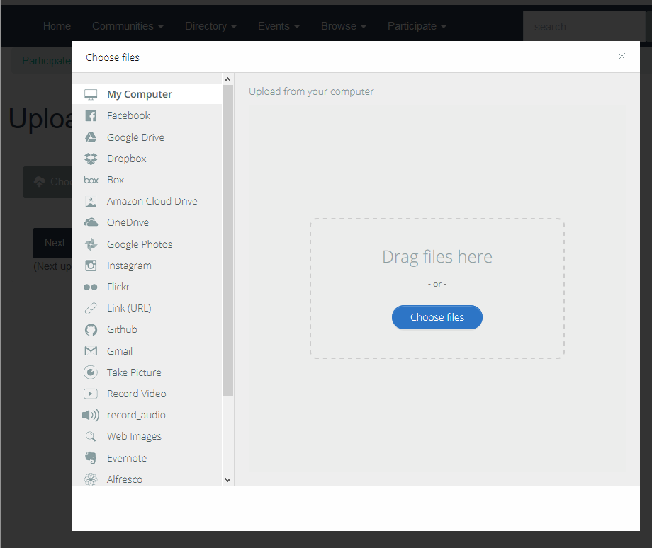Select Take Picture source option

point(147,372)
